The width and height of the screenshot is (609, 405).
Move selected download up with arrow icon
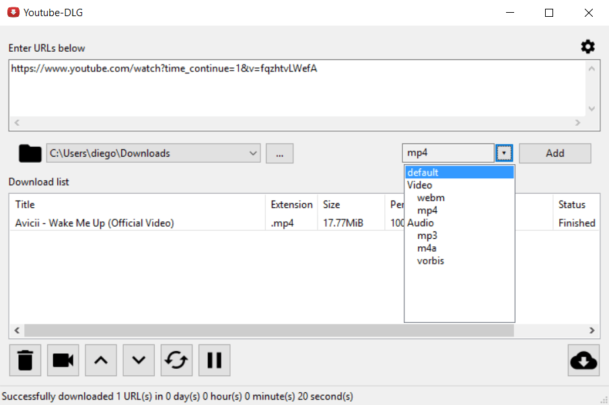(100, 361)
